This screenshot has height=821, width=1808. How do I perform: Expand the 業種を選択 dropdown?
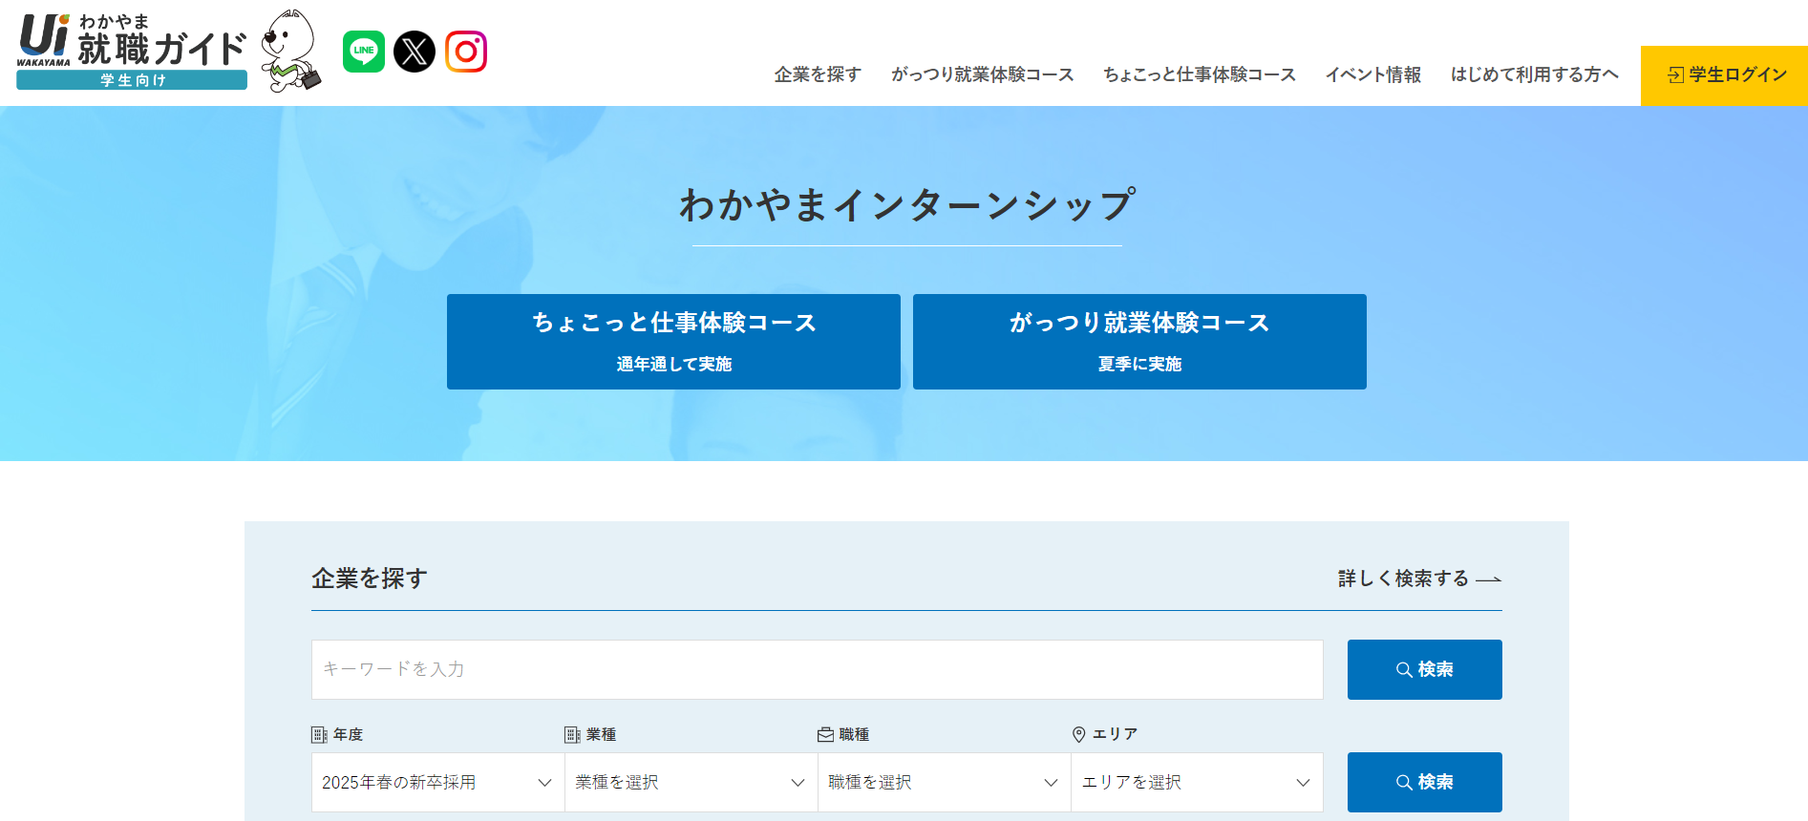click(691, 783)
